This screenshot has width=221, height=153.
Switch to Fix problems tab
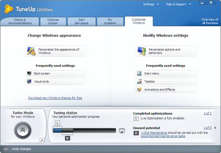coord(110,22)
